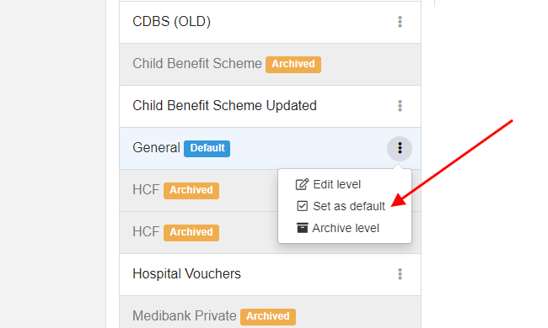Select Hospital Vouchers level name
This screenshot has width=548, height=328.
pos(186,274)
